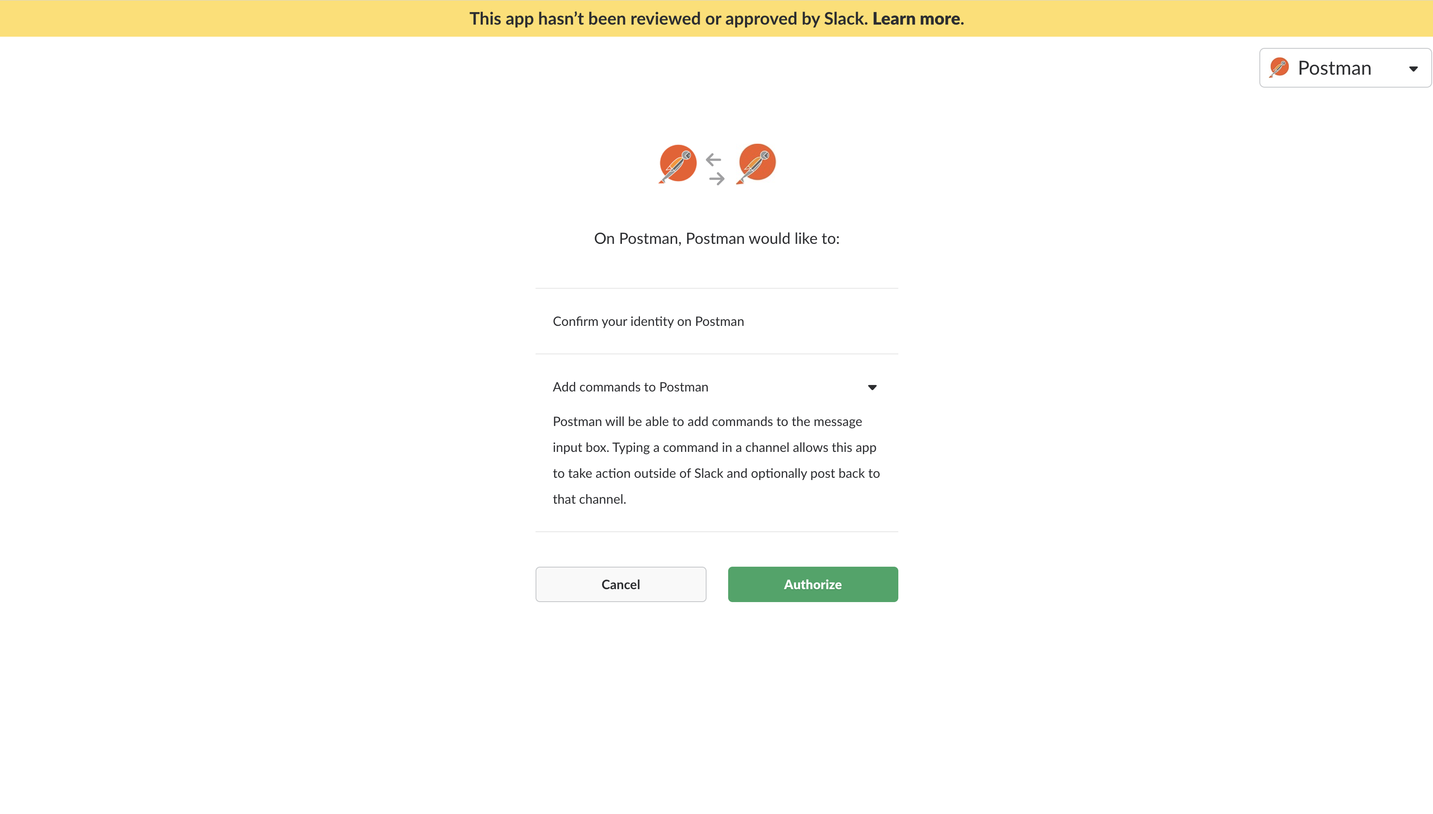Screen dimensions: 1433x814
Task: Click the line starting "to take action outside"
Action: [716, 473]
